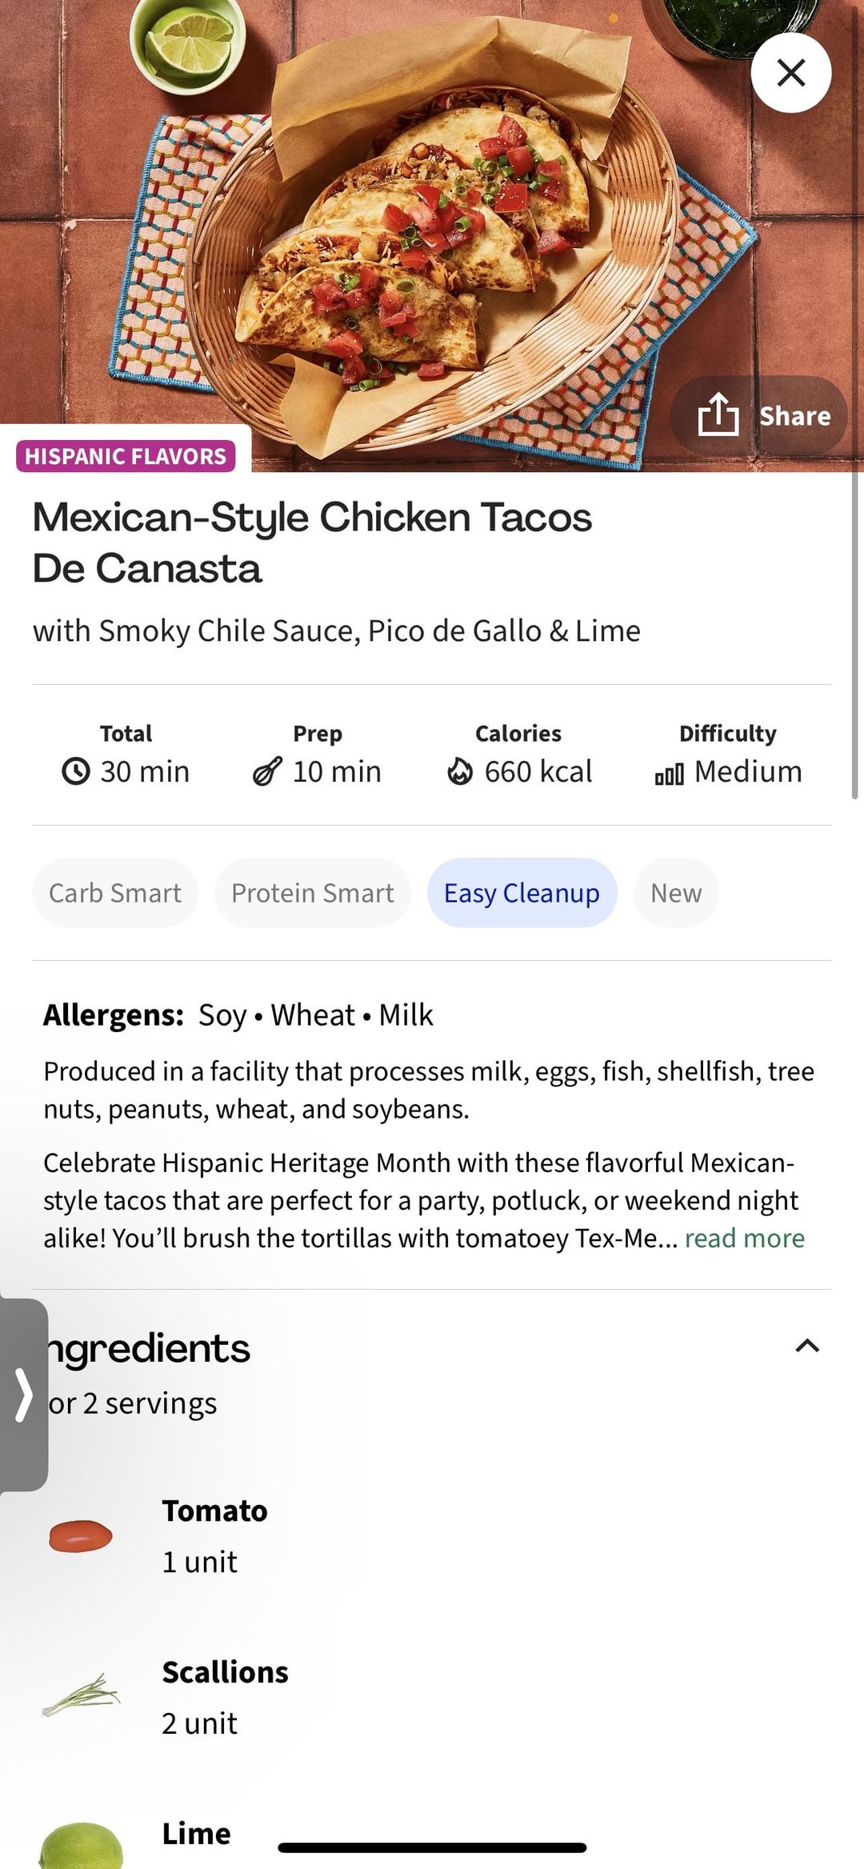Tap the Scallions ingredient image
864x1869 pixels.
81,1696
